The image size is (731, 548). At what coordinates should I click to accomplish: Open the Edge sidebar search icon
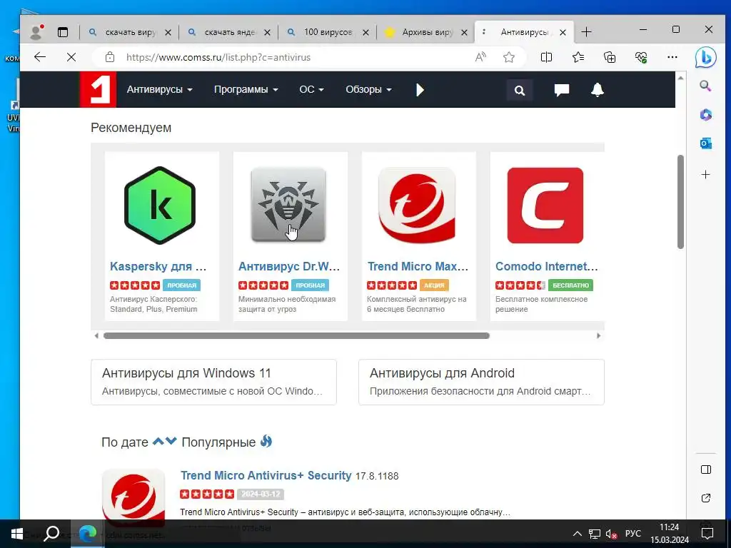click(x=705, y=86)
